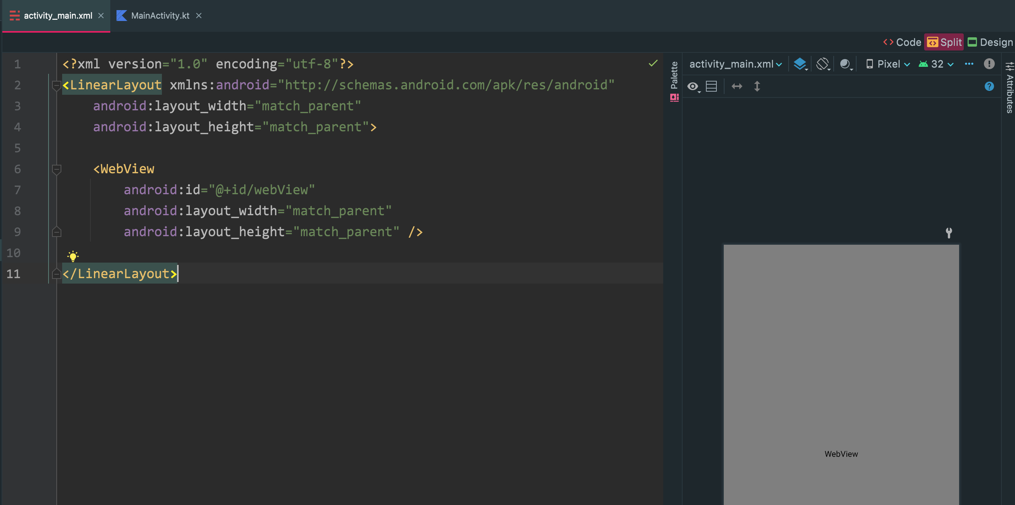Open the night mode selector icon

point(845,64)
